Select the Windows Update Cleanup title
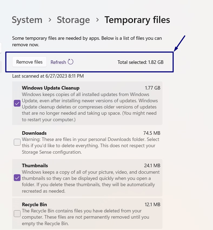Screen dimensions: 213x230 click(x=51, y=88)
